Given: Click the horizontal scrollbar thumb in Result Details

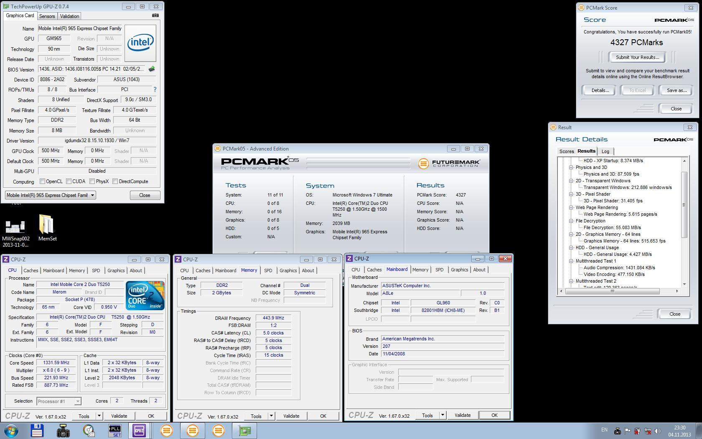Looking at the screenshot, I should (612, 291).
